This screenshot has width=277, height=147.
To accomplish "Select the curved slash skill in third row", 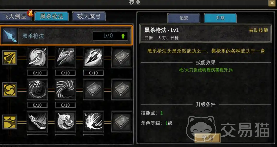I will click(37, 122).
